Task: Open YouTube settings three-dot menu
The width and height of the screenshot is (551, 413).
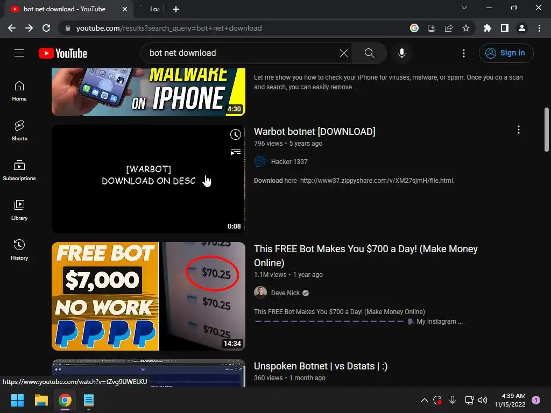Action: [x=464, y=53]
